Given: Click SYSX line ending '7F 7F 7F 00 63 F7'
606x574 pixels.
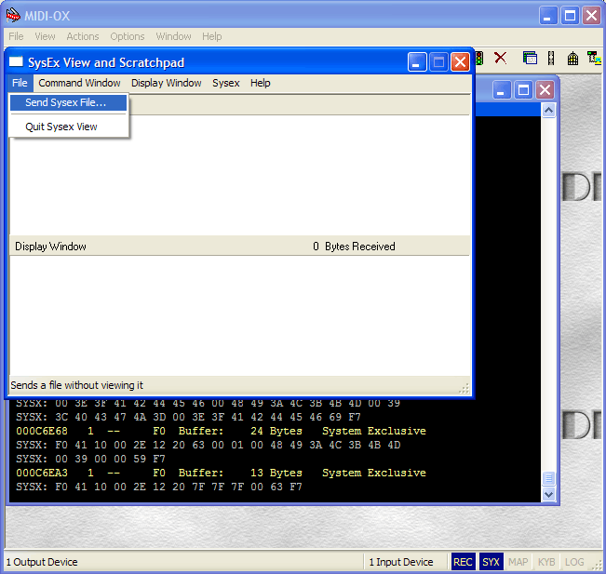Looking at the screenshot, I should click(159, 487).
